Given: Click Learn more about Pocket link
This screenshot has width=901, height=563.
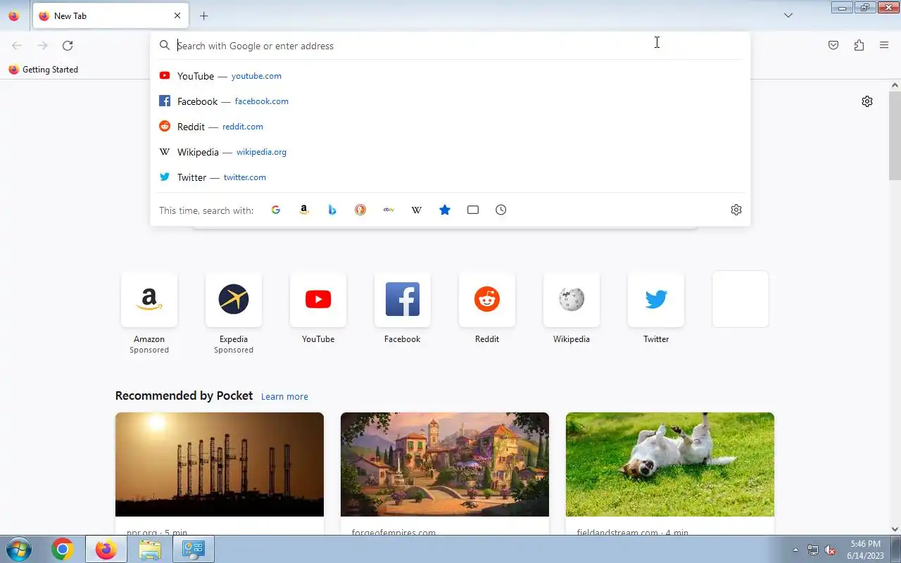Looking at the screenshot, I should [284, 397].
